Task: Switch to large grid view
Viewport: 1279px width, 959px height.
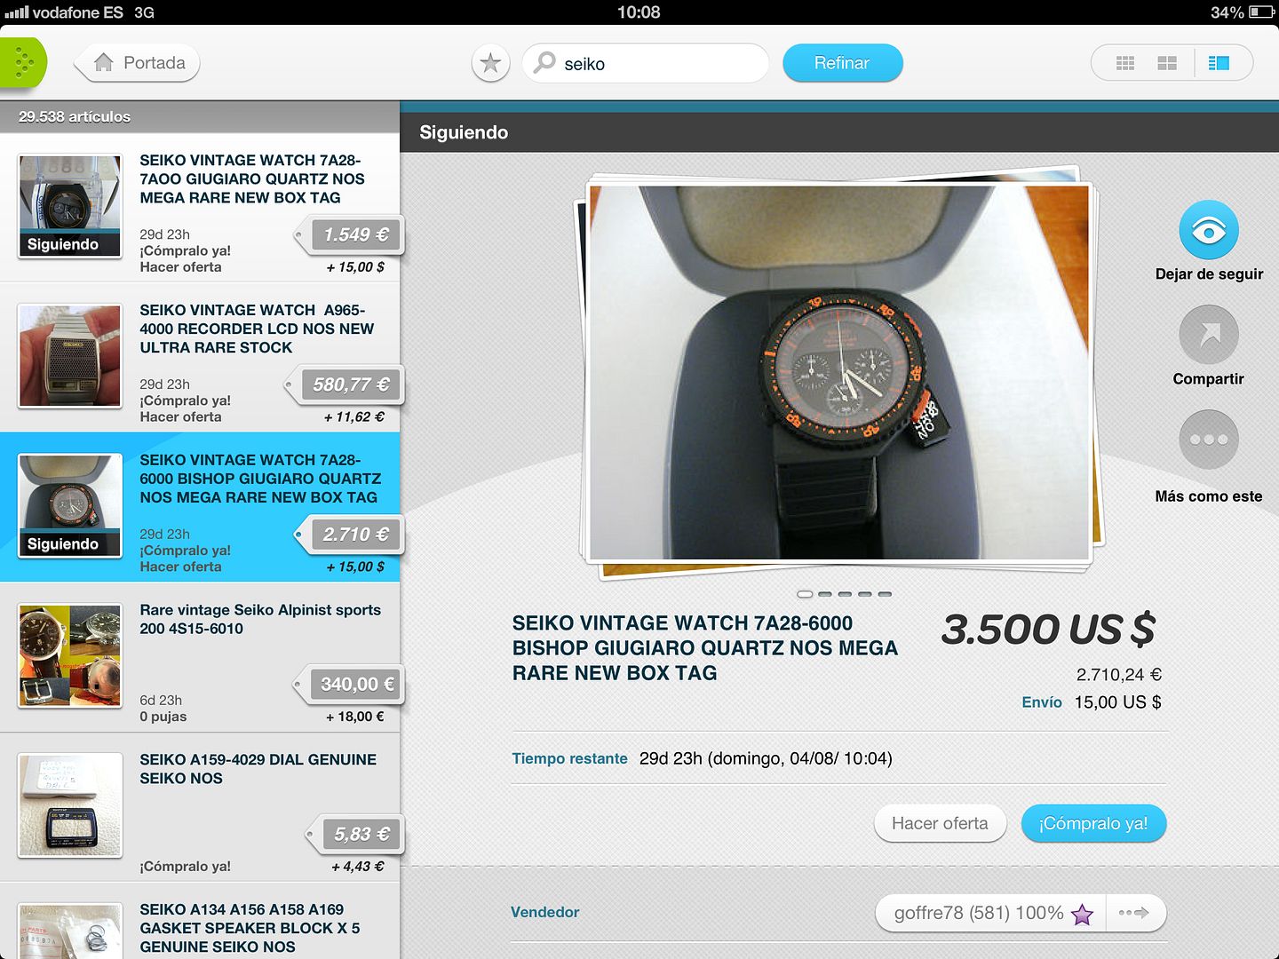Action: click(x=1167, y=63)
